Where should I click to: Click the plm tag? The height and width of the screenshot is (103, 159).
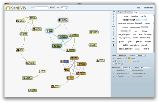(x=130, y=41)
